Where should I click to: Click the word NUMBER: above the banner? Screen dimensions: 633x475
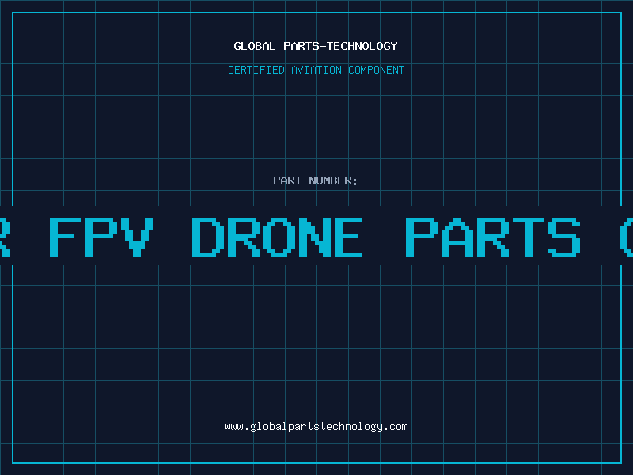[333, 180]
